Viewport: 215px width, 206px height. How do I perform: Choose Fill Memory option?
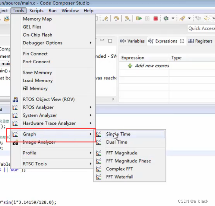[x=35, y=88]
